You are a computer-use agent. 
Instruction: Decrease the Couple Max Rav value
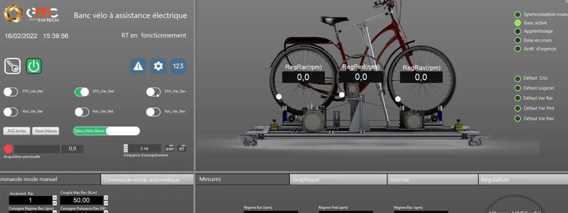click(106, 202)
